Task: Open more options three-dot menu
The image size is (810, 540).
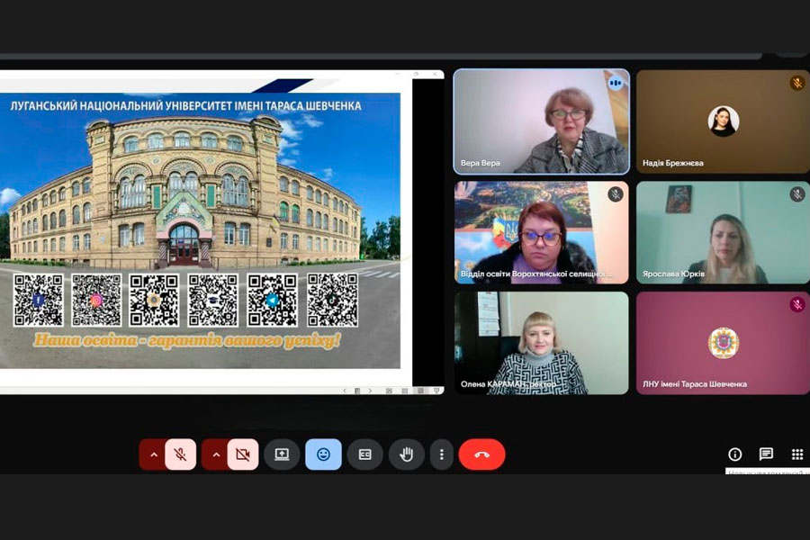Action: point(441,454)
